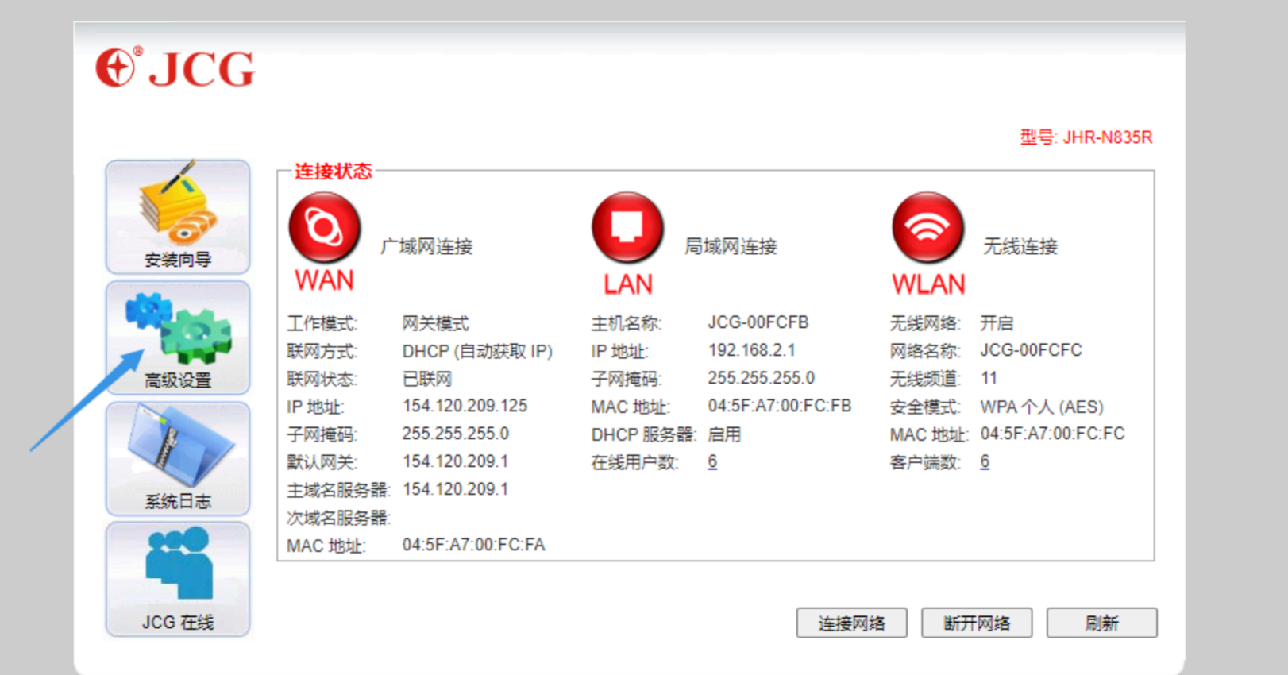Click the network name JCG-00FCFC
The width and height of the screenshot is (1288, 675).
point(1031,350)
